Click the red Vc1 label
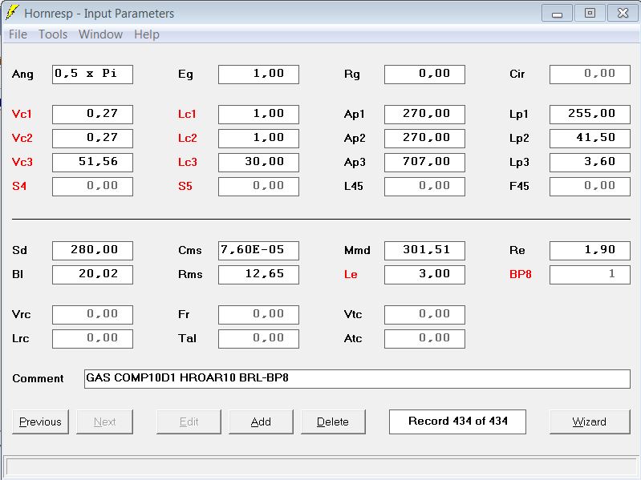641x480 pixels. coord(22,114)
